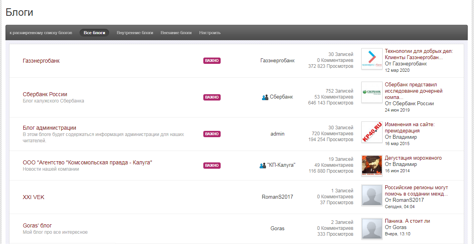This screenshot has height=244, width=474.
Task: Click От Сбербанк России author link
Action: pos(409,103)
